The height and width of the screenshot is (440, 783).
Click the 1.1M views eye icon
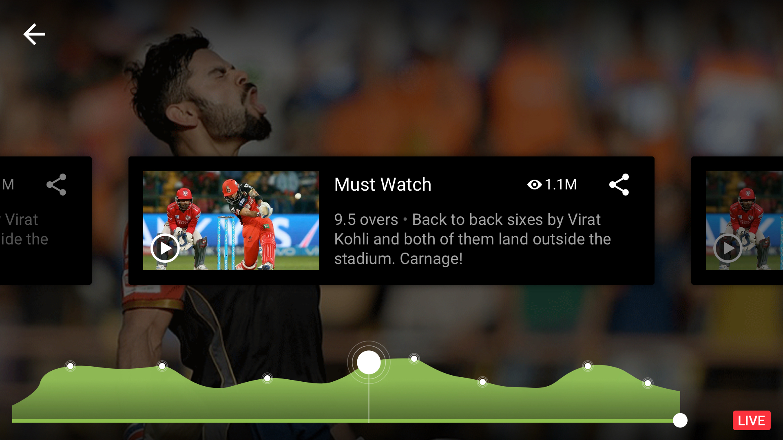tap(534, 185)
